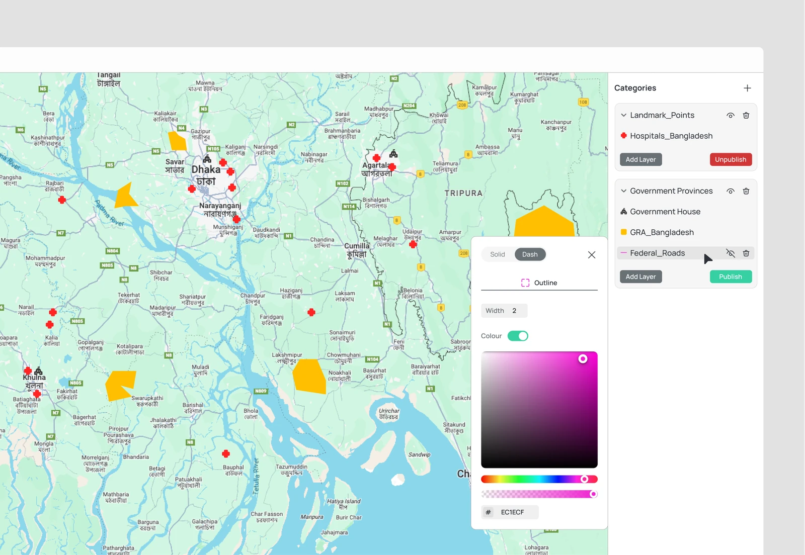
Task: Delete the Government Provinces category
Action: tap(746, 191)
